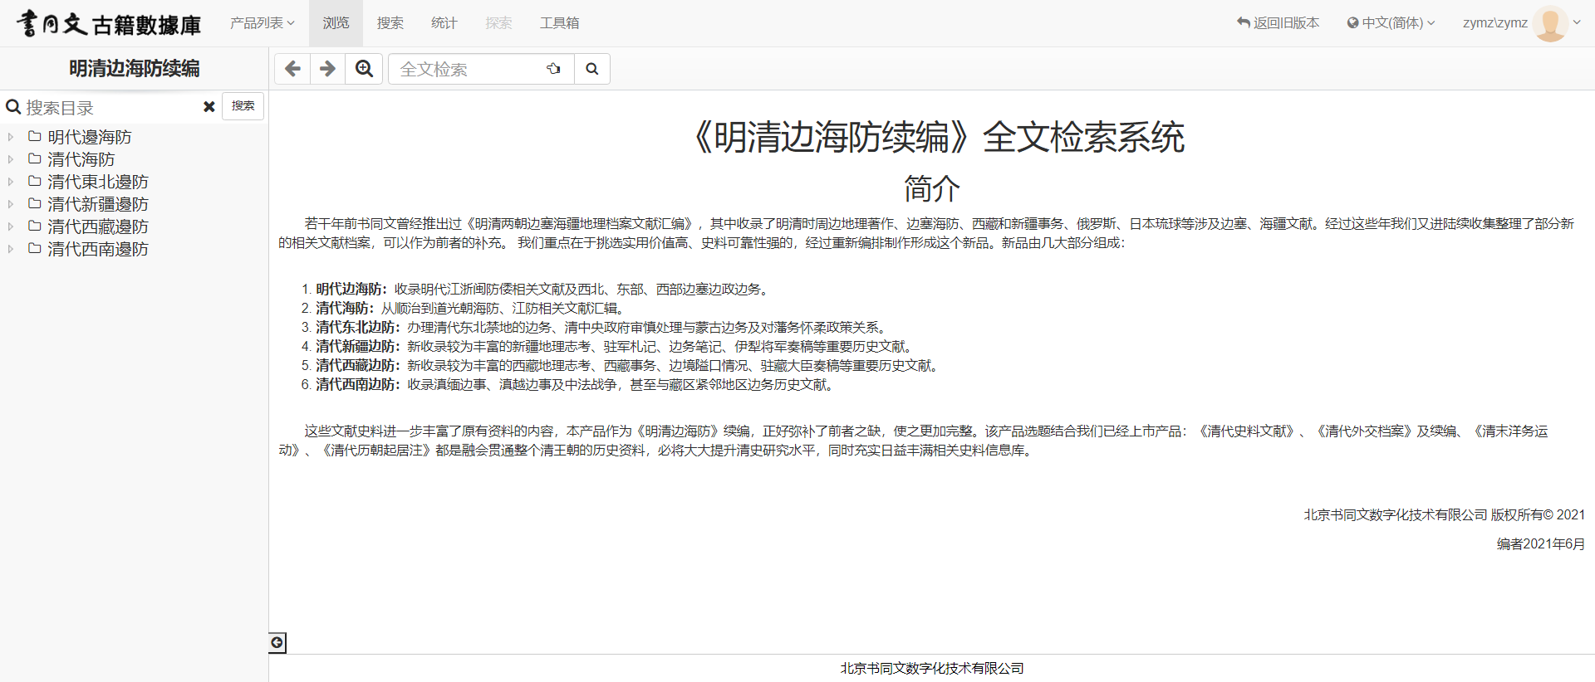Collapse the sidebar with the circled arrow icon
The height and width of the screenshot is (682, 1595).
(277, 642)
